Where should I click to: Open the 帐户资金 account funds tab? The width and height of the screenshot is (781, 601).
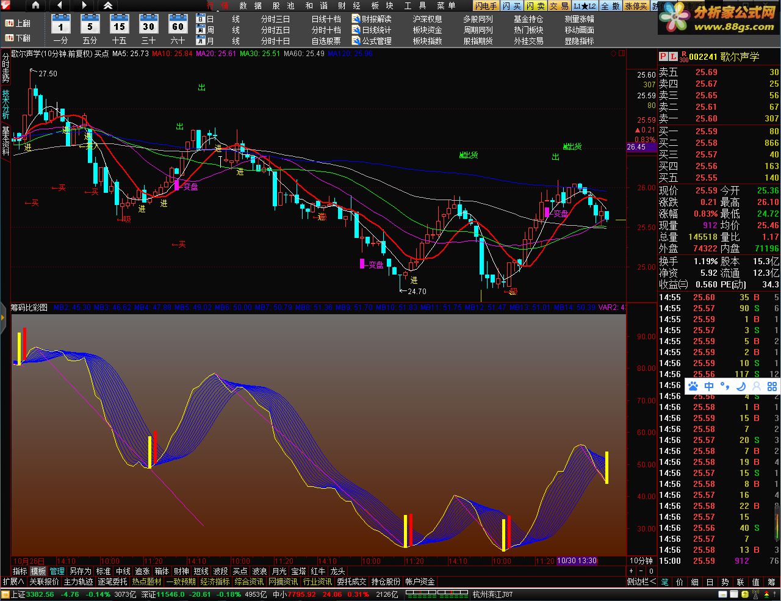(420, 581)
